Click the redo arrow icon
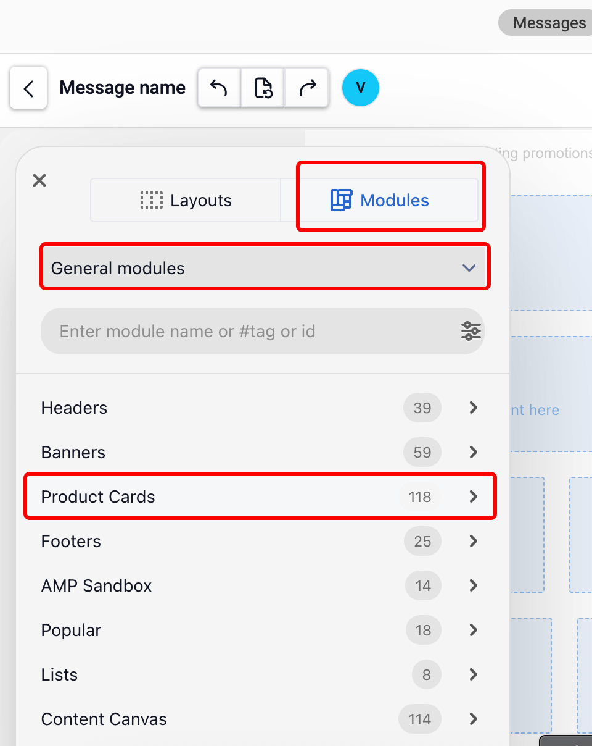 point(306,88)
